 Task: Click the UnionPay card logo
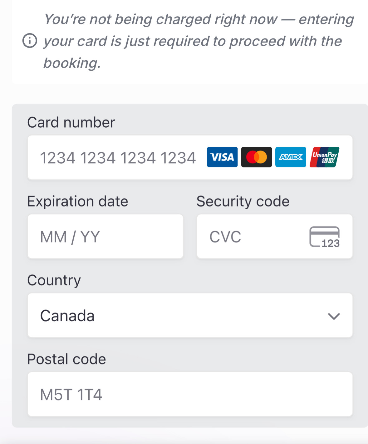[x=325, y=157]
